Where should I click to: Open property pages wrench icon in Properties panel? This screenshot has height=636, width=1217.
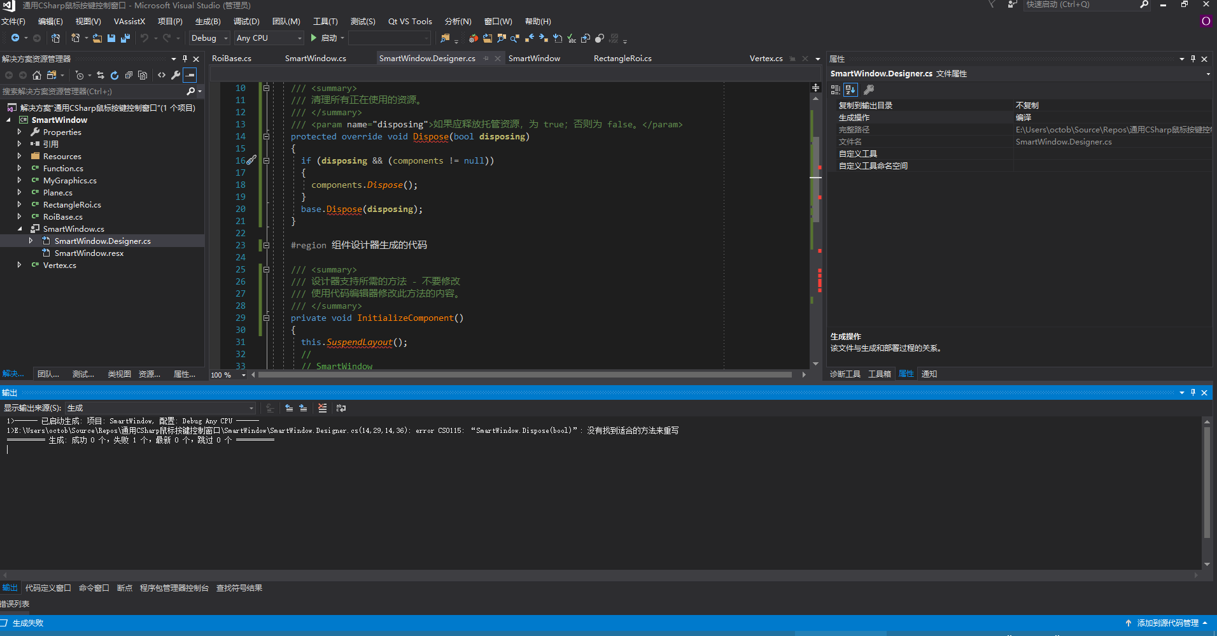pyautogui.click(x=869, y=90)
